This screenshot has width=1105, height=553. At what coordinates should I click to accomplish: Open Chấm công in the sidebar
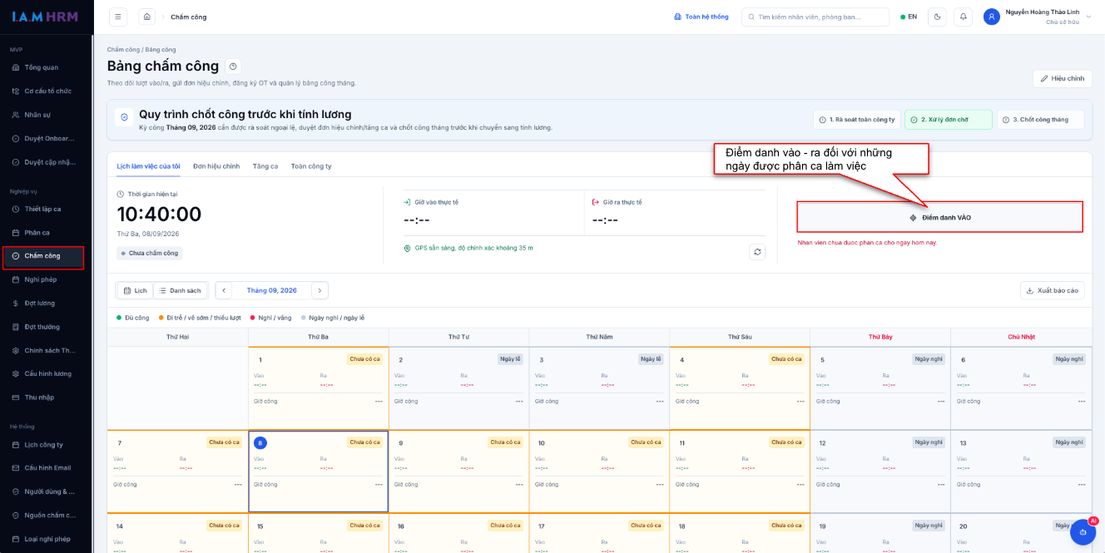(x=44, y=256)
